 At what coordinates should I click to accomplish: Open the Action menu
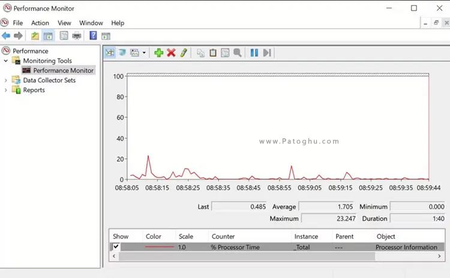(40, 23)
